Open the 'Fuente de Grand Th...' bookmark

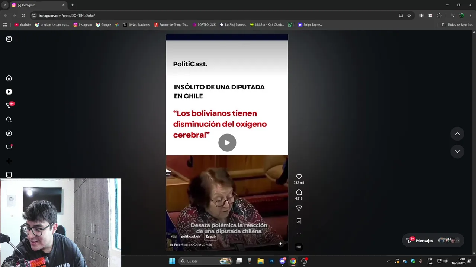pos(171,25)
